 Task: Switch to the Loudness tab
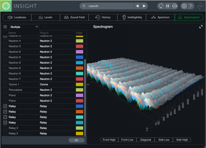coord(17,17)
